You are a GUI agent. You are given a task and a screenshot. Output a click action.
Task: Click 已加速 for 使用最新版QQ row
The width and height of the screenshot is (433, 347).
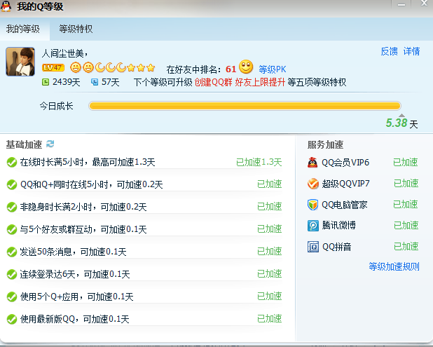click(x=270, y=319)
